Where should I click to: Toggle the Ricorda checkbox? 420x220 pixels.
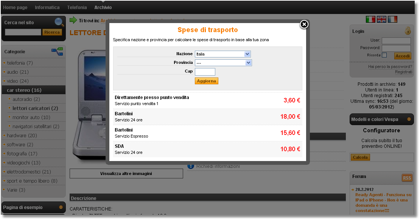pos(384,55)
